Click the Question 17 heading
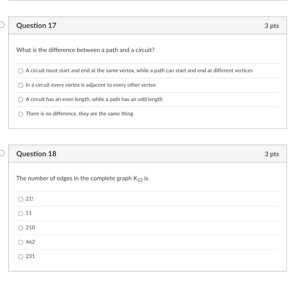 (36, 26)
